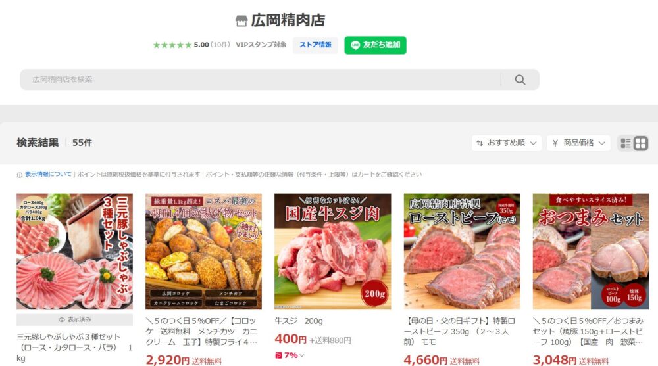Click the sort arrows icon on おすすめ順
This screenshot has height=366, width=658.
(480, 143)
